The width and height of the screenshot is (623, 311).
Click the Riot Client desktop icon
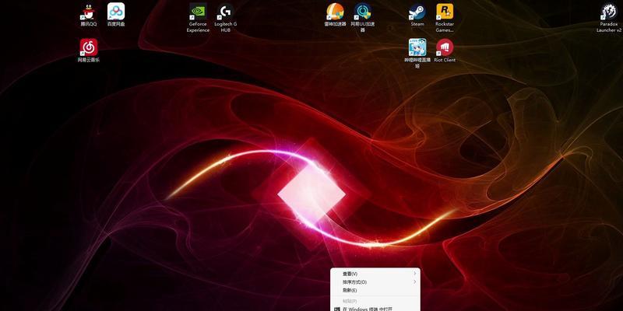(445, 51)
